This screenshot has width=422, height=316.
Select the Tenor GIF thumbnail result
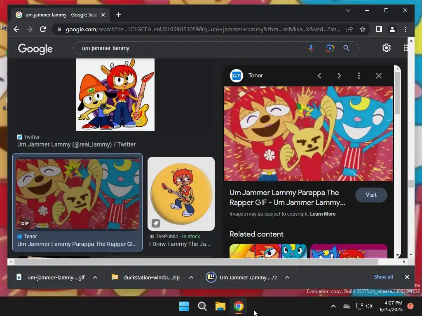pyautogui.click(x=77, y=194)
